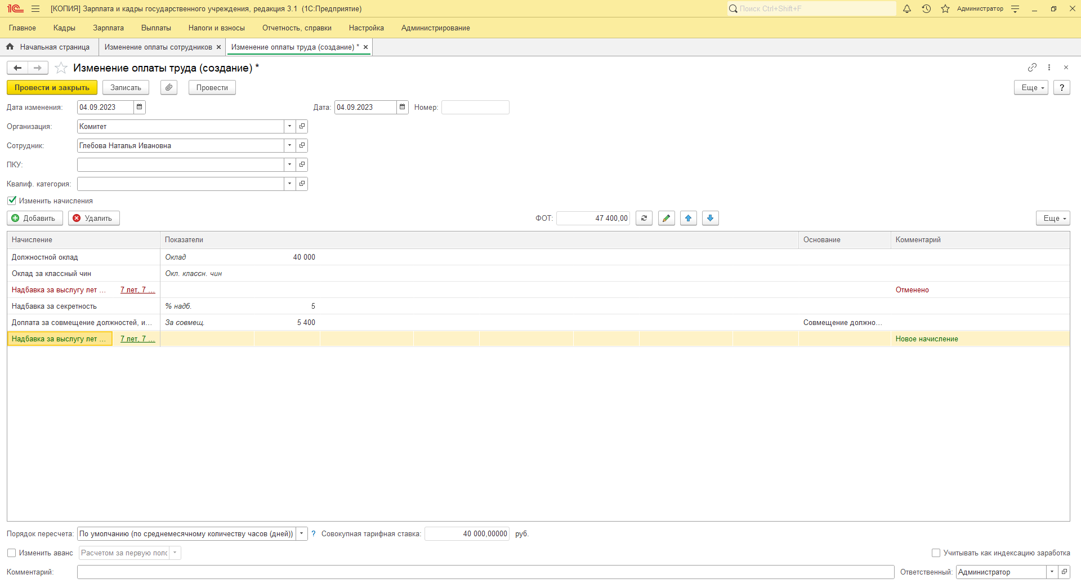Expand the Квалиф. категория dropdown list

tap(290, 184)
